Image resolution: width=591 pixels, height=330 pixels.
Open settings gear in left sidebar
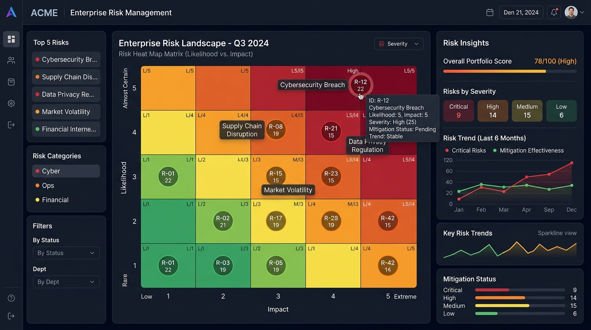click(x=11, y=104)
